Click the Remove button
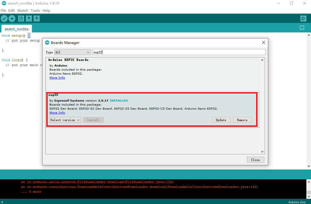Screen dimensions: 311x204 pyautogui.click(x=242, y=120)
